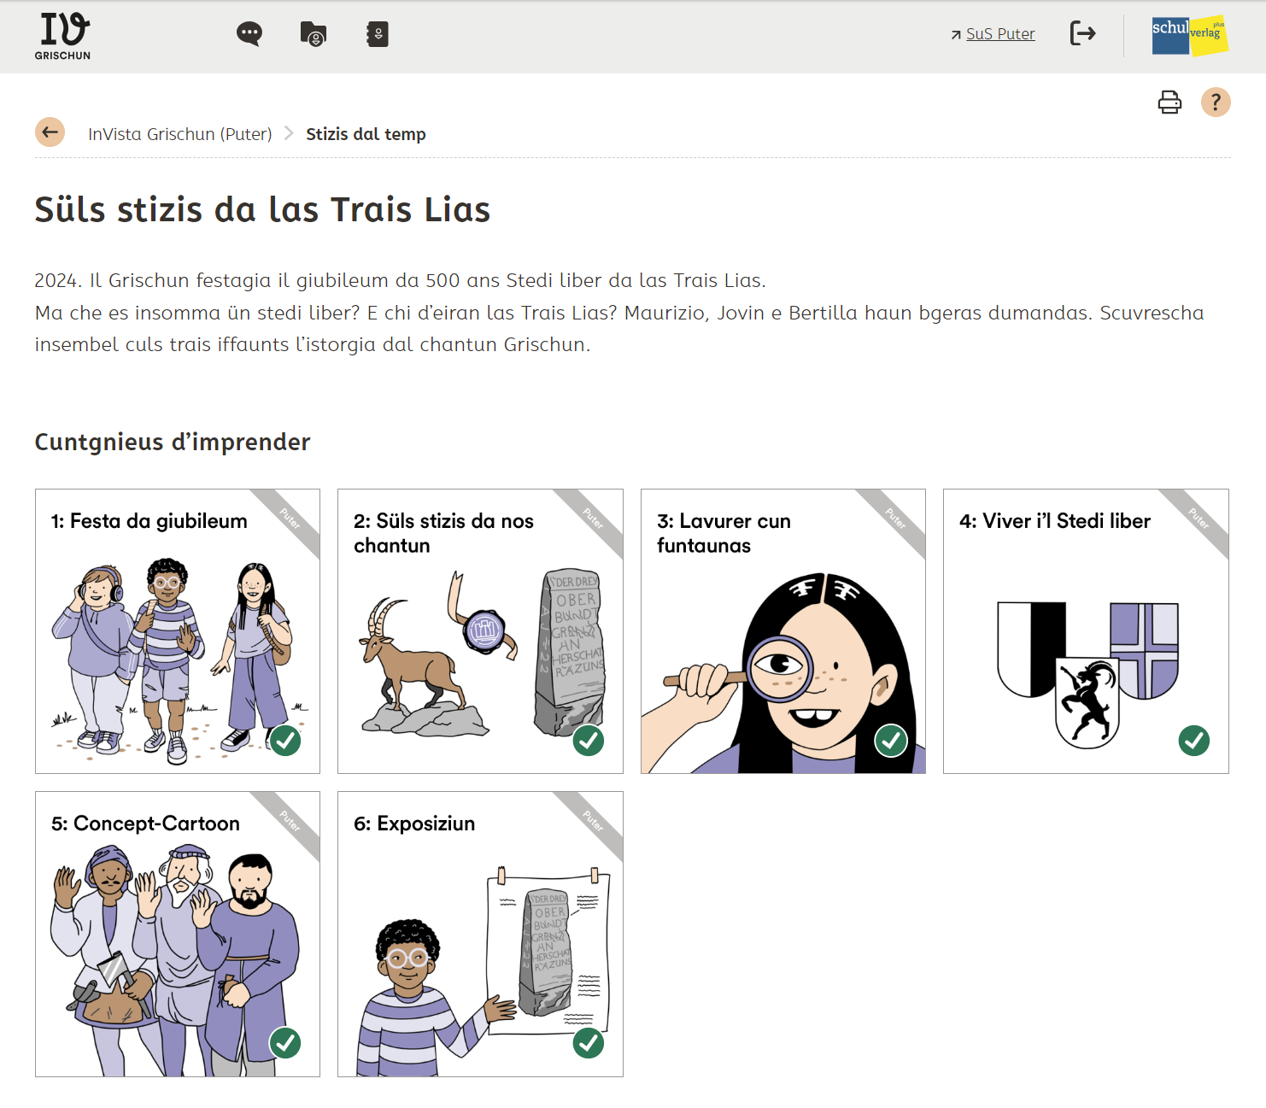The width and height of the screenshot is (1266, 1108).
Task: Open card 3: Lavurer cun funtaunas
Action: click(x=783, y=631)
